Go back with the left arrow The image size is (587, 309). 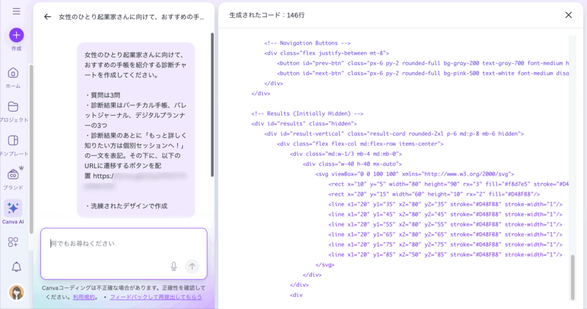[48, 17]
